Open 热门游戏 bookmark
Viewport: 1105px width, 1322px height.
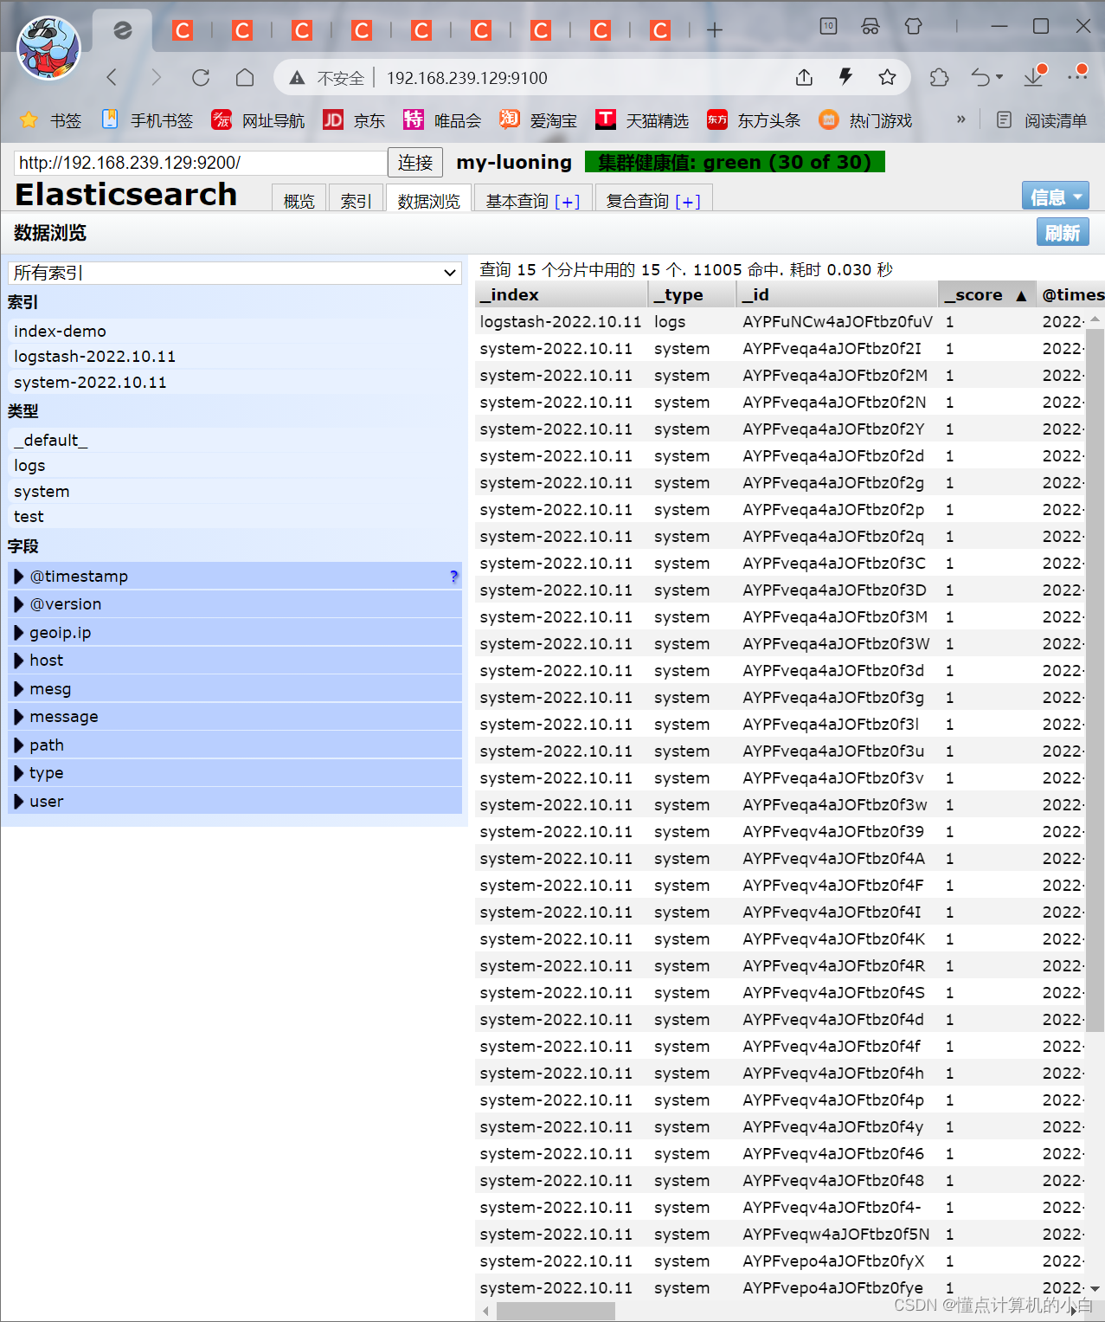coord(865,120)
